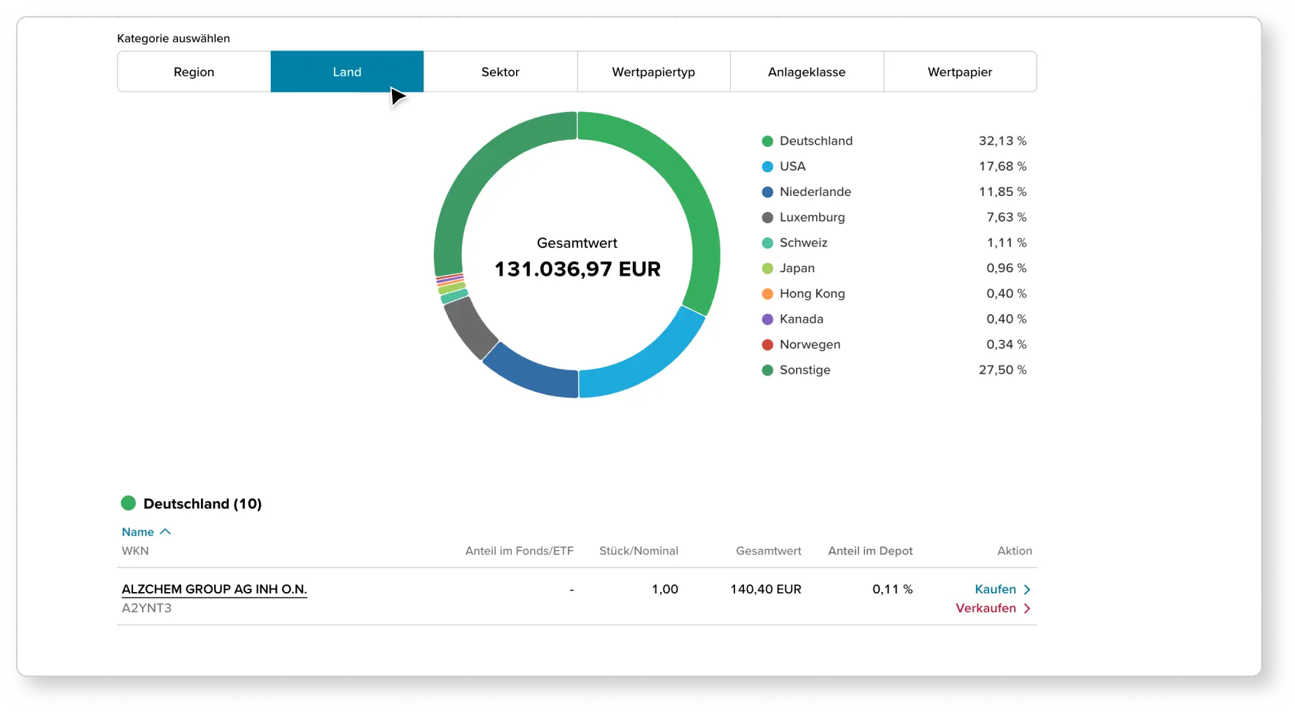
Task: Toggle the Schweiz legend entry
Action: (x=804, y=243)
